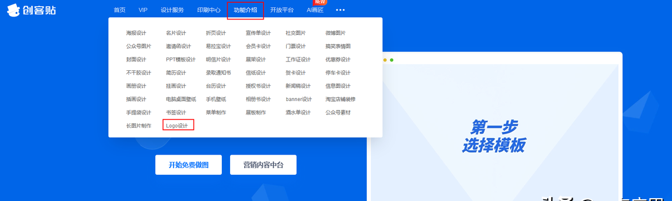Select 停车卡设计

(338, 73)
